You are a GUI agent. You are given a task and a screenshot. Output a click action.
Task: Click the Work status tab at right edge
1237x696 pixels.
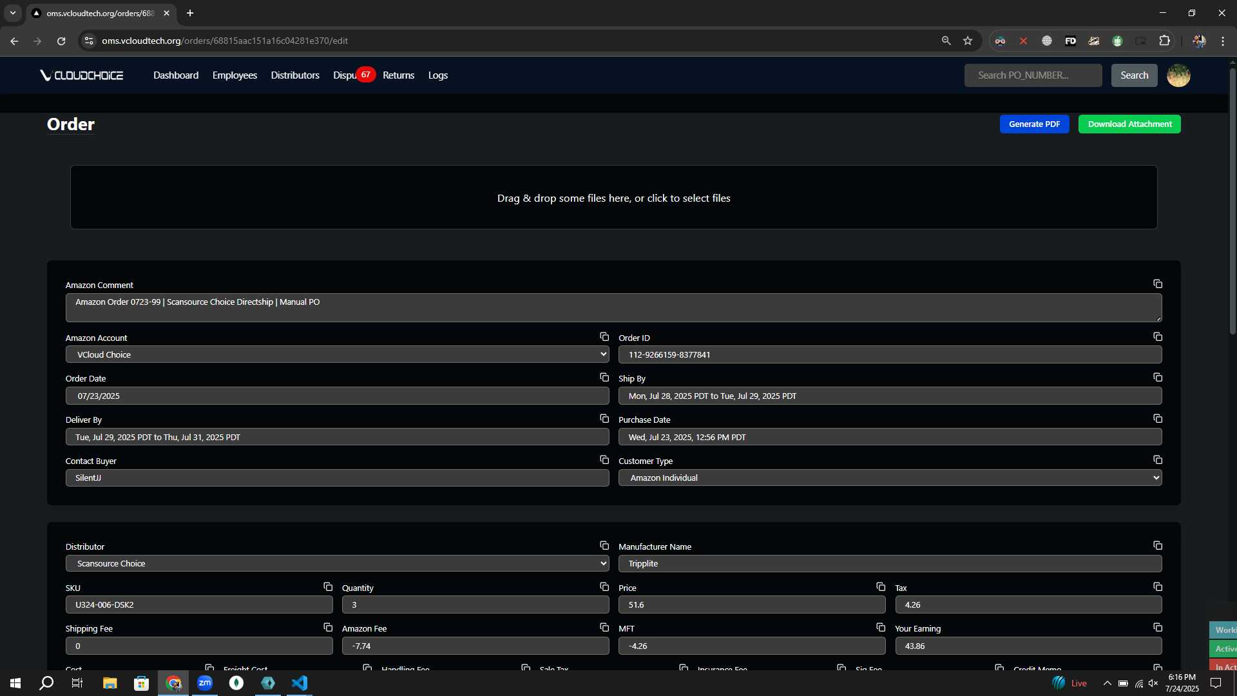1223,630
